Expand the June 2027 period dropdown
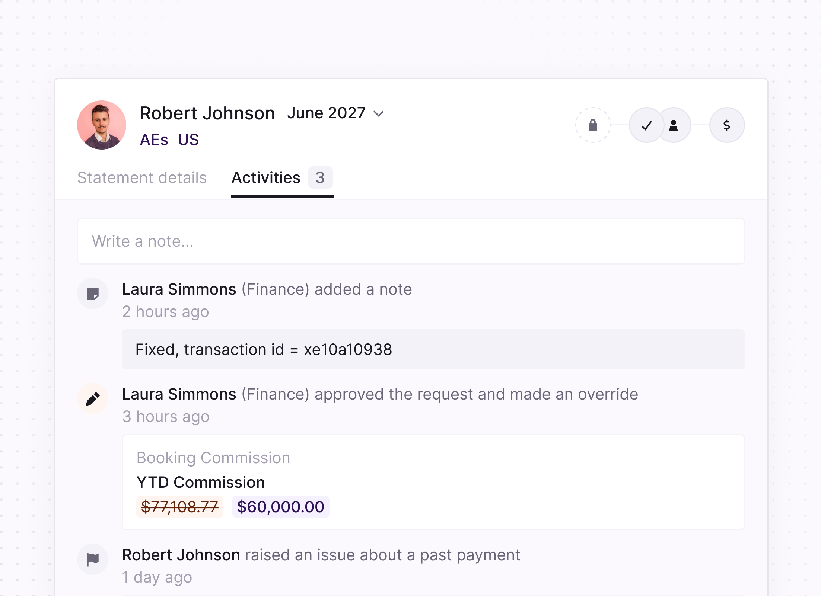 click(335, 113)
